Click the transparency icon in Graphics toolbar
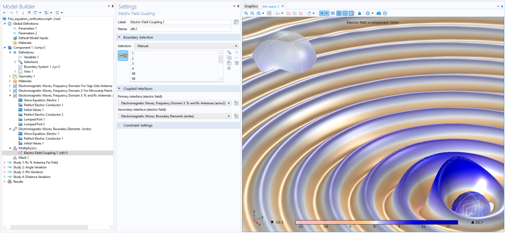 [333, 13]
